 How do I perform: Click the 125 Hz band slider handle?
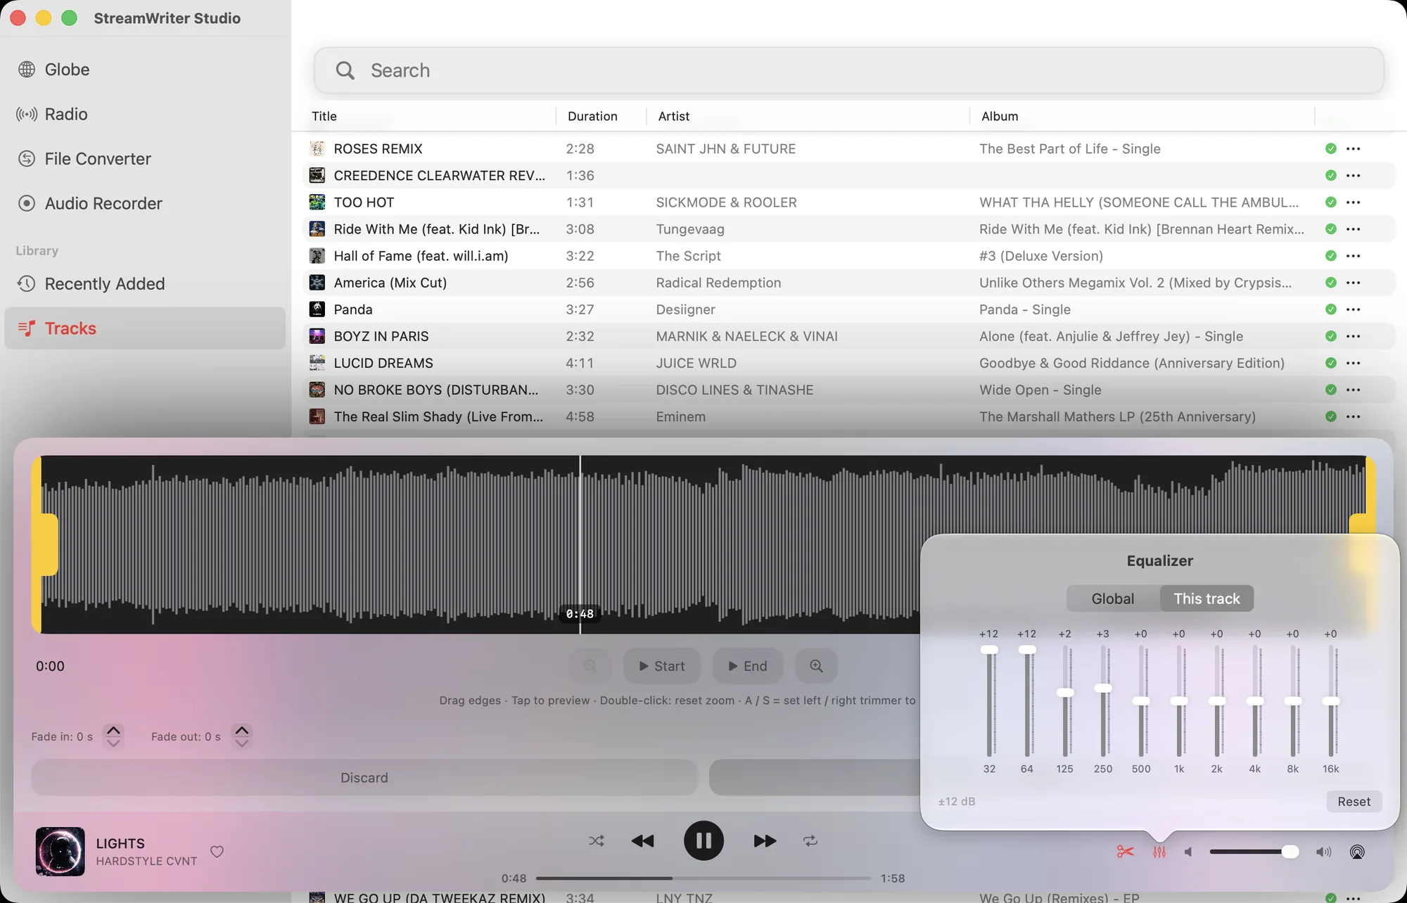click(1065, 693)
